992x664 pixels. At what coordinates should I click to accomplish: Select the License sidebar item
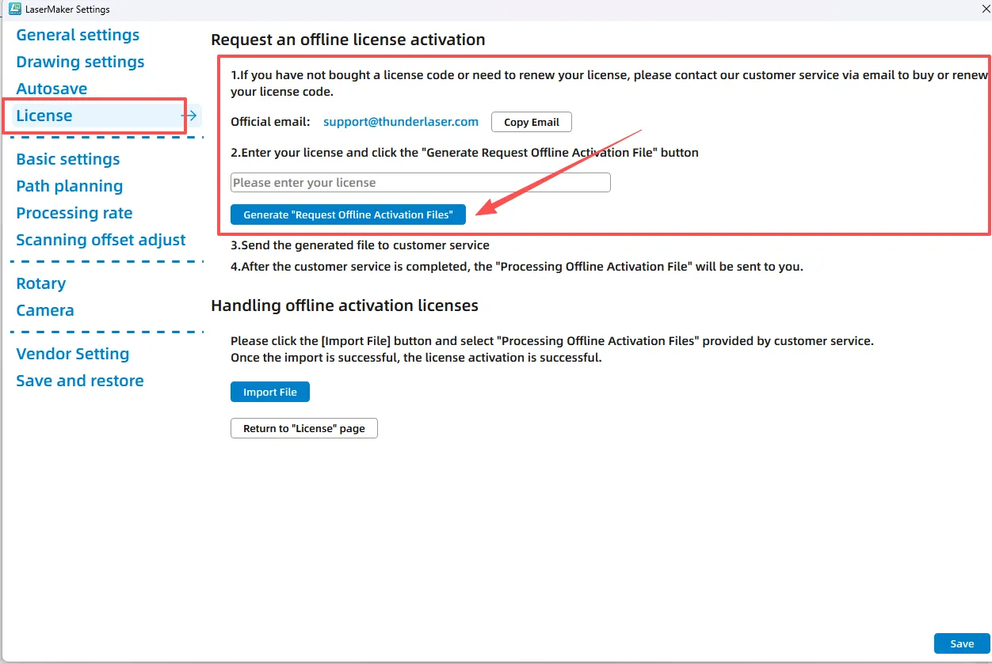pyautogui.click(x=44, y=116)
